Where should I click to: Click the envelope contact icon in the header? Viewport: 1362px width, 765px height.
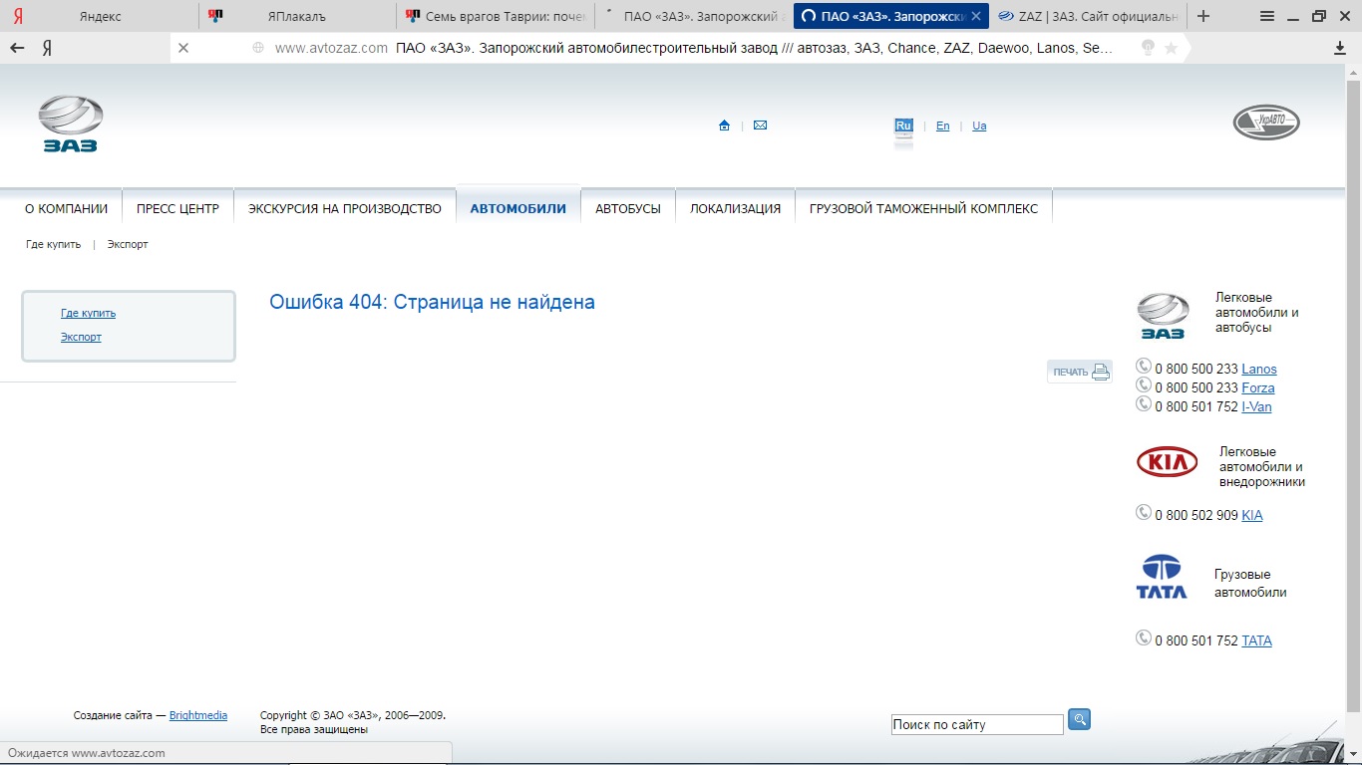[x=760, y=126]
